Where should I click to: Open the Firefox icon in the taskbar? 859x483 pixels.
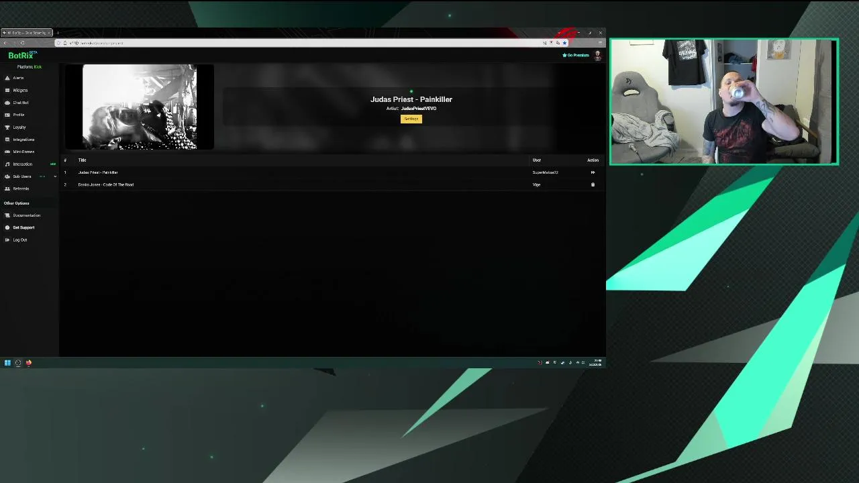(29, 363)
